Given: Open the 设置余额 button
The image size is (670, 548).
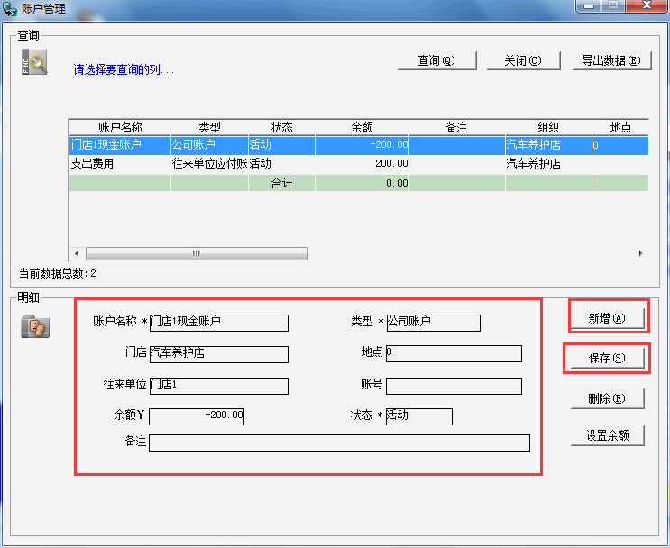Looking at the screenshot, I should point(607,435).
